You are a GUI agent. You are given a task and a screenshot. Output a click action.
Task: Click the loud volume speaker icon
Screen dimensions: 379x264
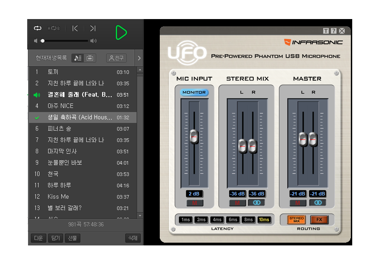[x=94, y=41]
